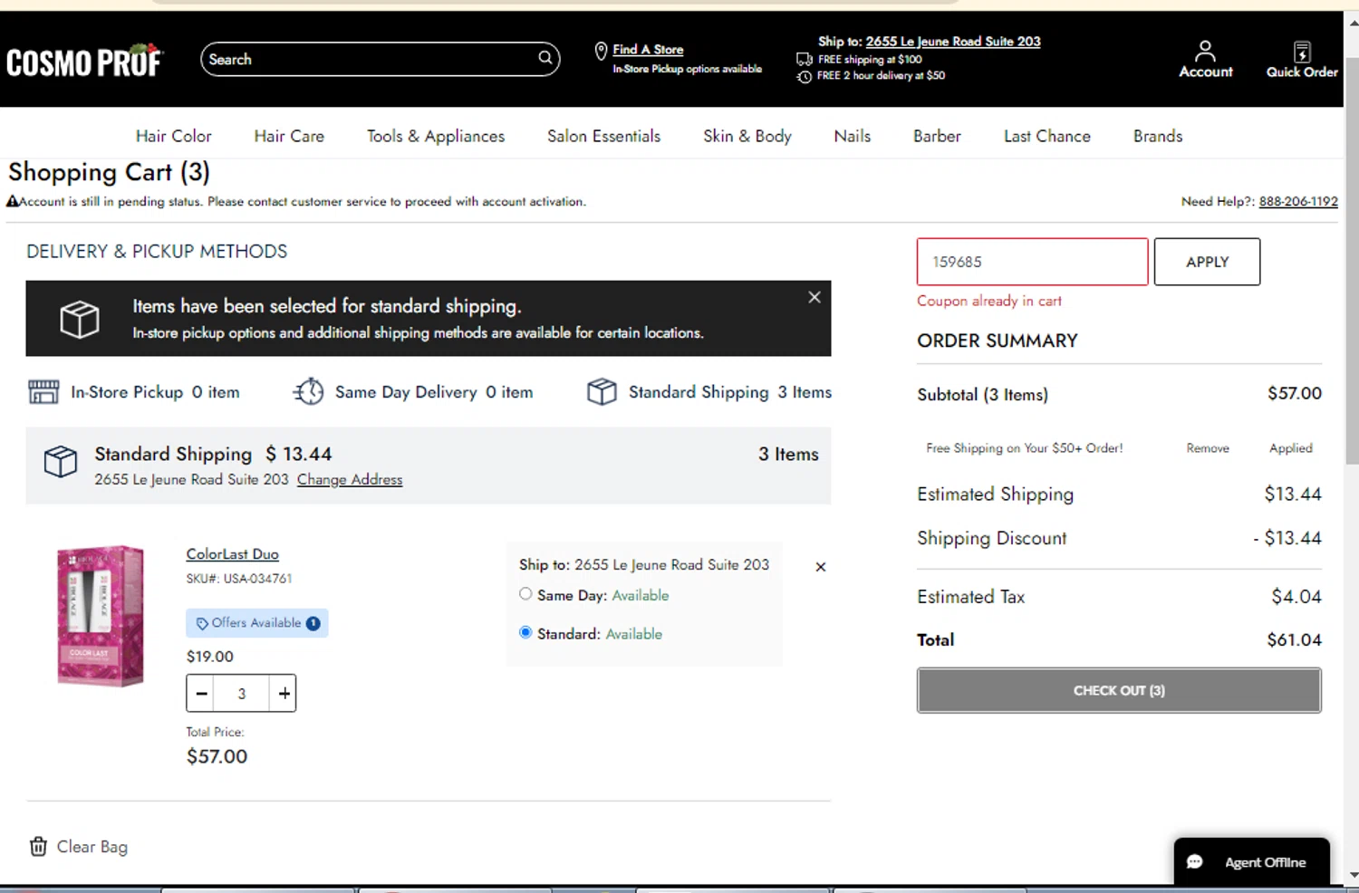Image resolution: width=1359 pixels, height=893 pixels.
Task: Open the Skin & Body menu
Action: coord(747,136)
